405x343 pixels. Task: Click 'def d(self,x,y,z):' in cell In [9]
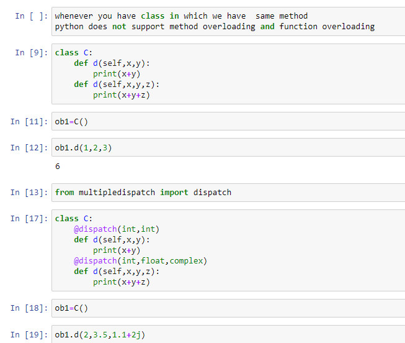pos(117,85)
